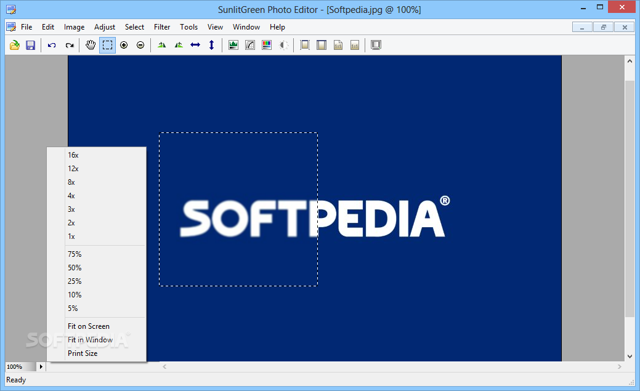Viewport: 640px width, 391px height.
Task: Click the brightness/contrast half-circle icon
Action: (284, 45)
